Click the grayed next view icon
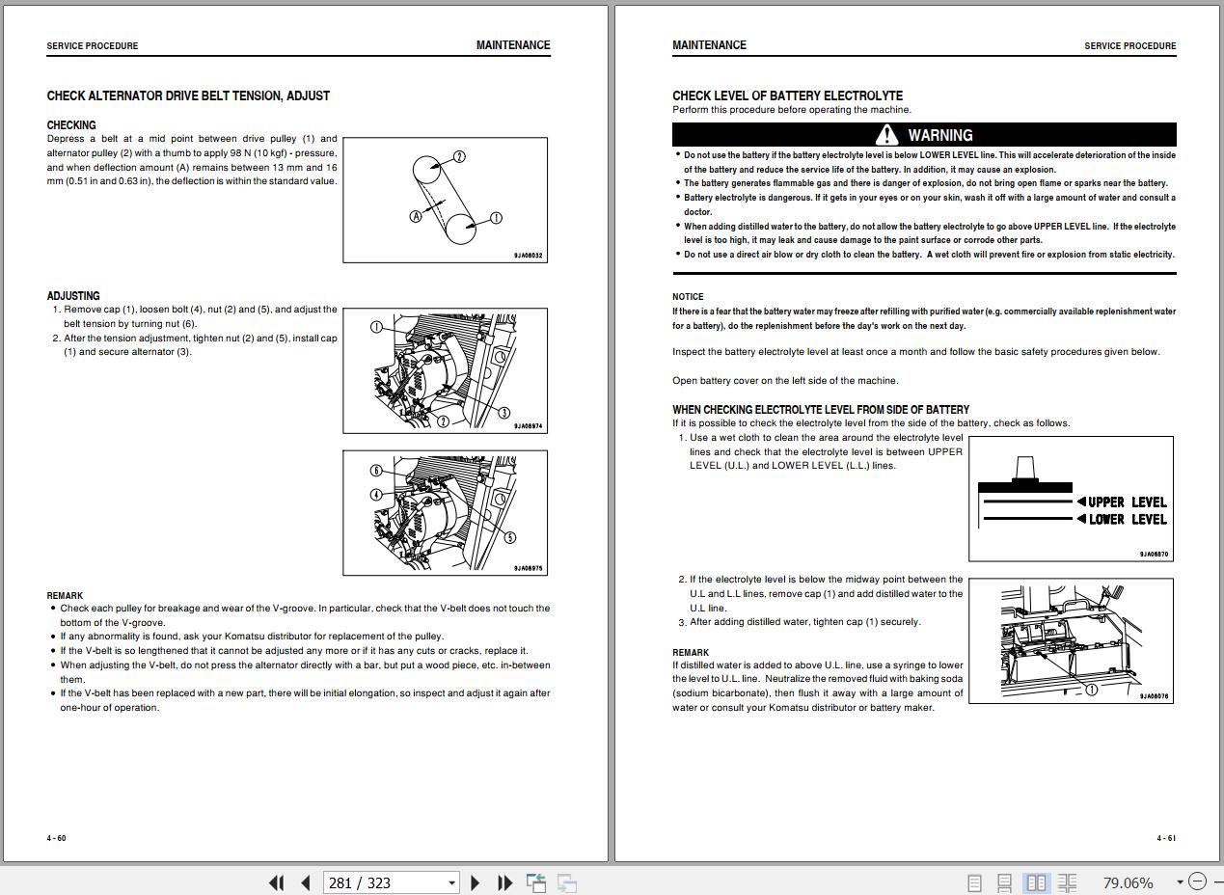Viewport: 1224px width, 895px height. click(x=567, y=882)
